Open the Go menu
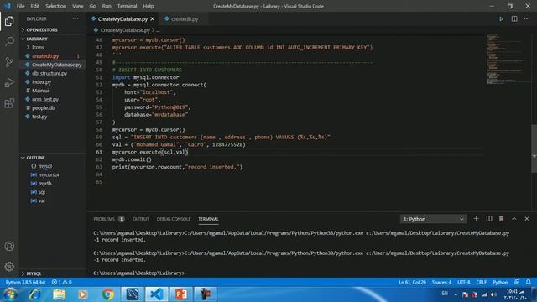This screenshot has width=537, height=302. (x=93, y=6)
